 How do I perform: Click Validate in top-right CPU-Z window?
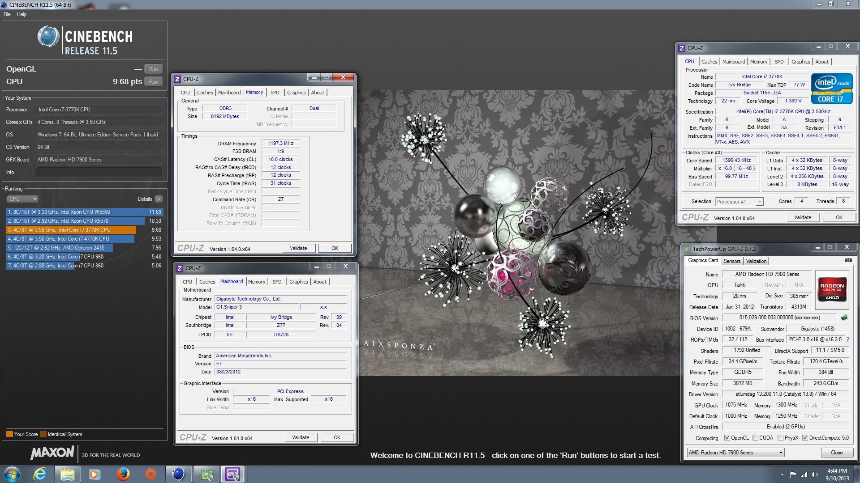803,217
